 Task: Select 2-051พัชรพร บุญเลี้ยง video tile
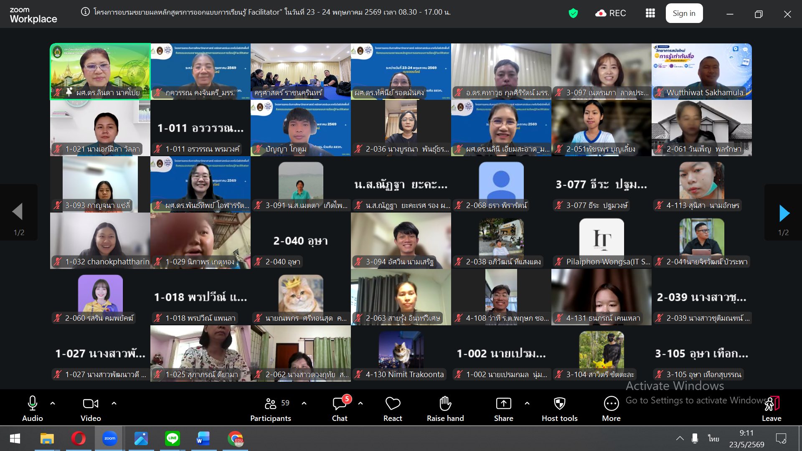coord(601,128)
